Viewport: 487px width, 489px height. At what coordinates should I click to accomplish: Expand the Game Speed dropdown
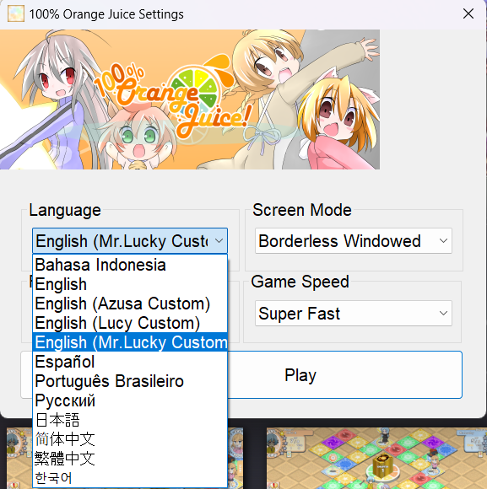click(354, 314)
